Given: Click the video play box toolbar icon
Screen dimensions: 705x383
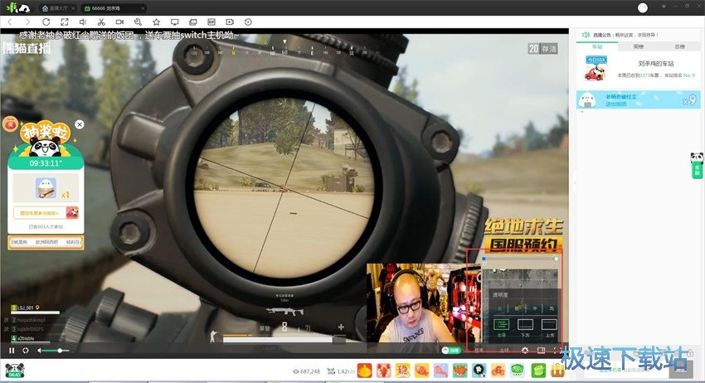Looking at the screenshot, I should (230, 22).
